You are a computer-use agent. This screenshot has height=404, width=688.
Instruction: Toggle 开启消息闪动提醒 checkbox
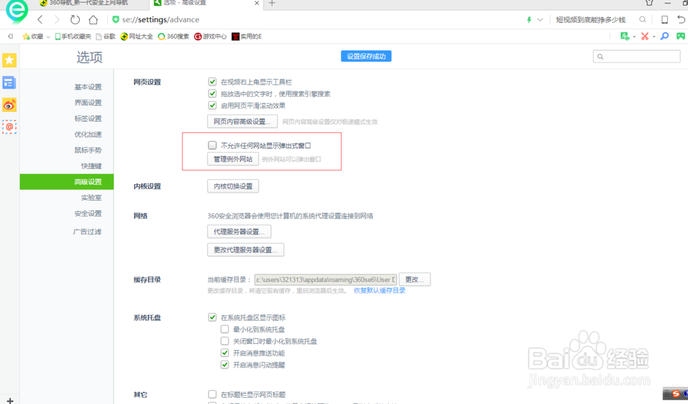[225, 365]
